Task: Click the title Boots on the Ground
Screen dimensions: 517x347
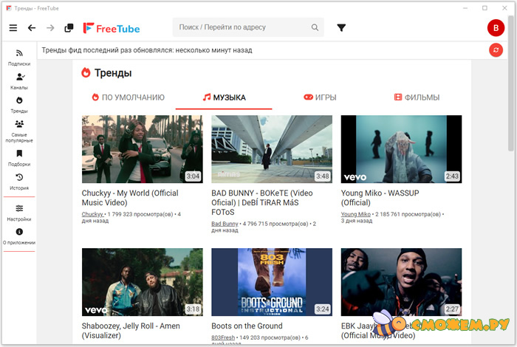Action: (247, 326)
